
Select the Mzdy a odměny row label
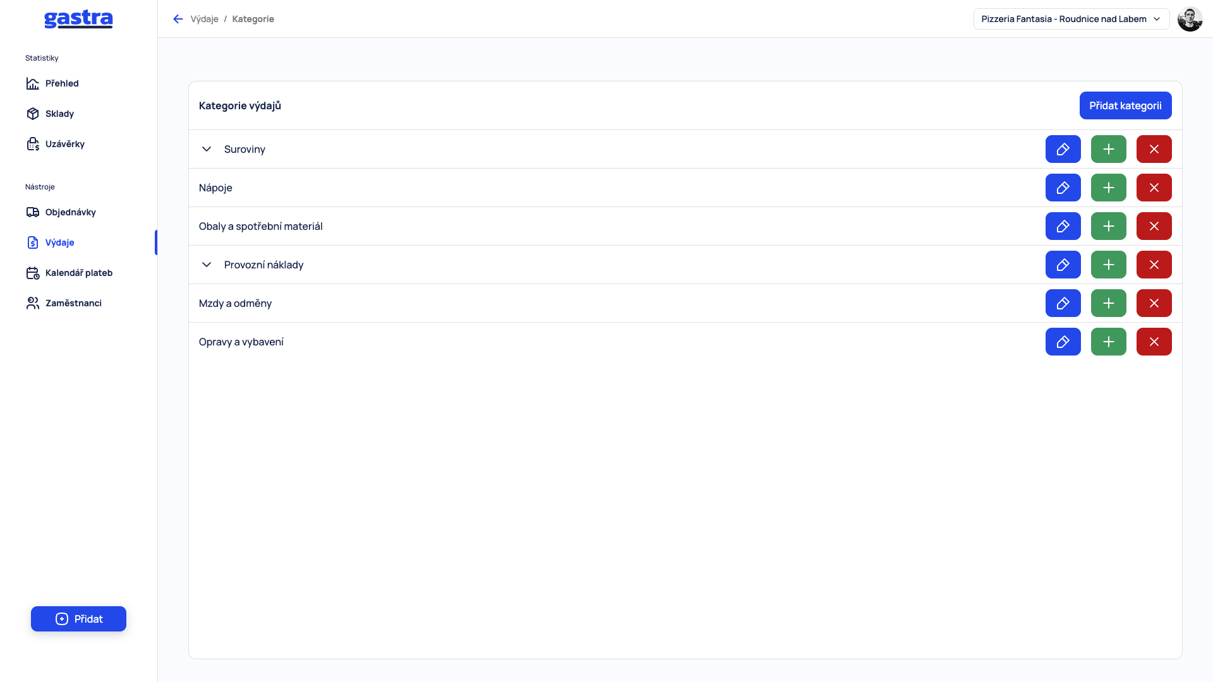click(235, 303)
